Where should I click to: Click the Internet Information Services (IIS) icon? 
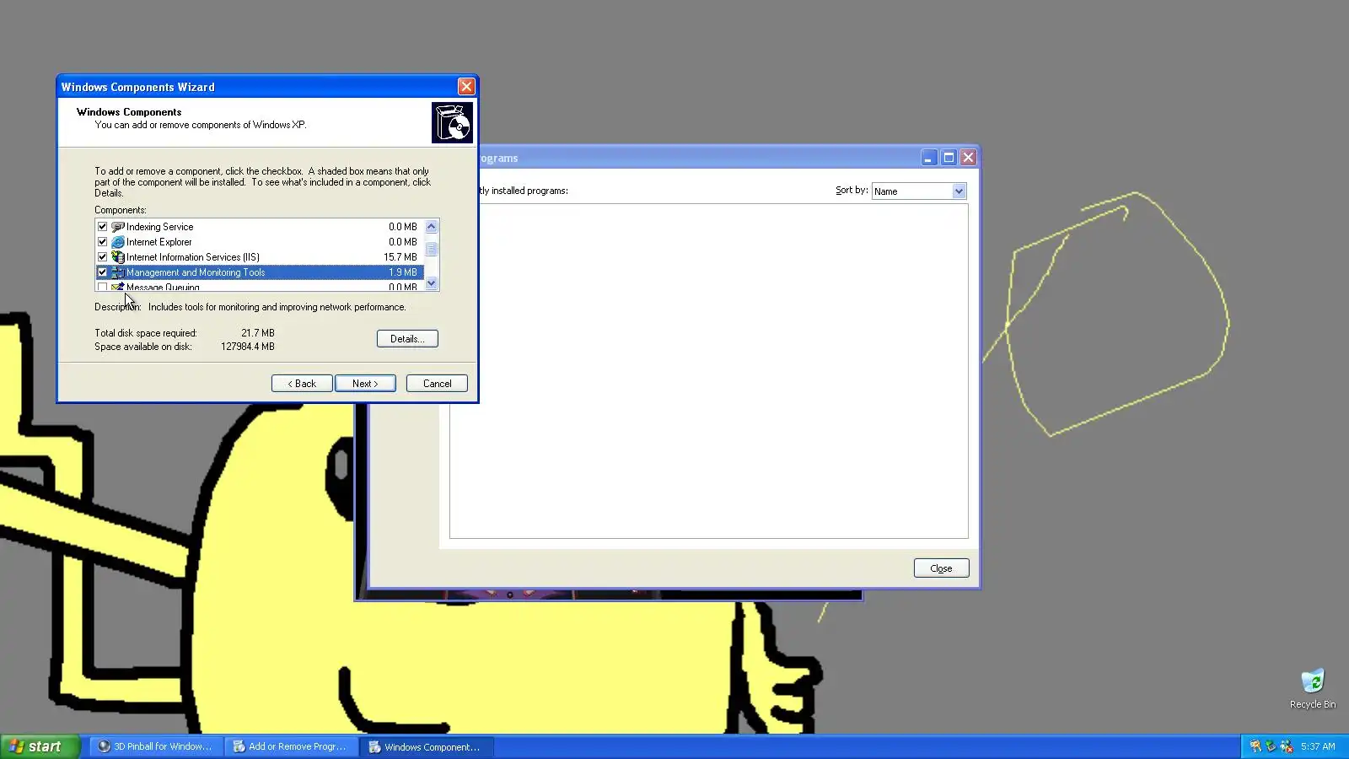point(118,257)
